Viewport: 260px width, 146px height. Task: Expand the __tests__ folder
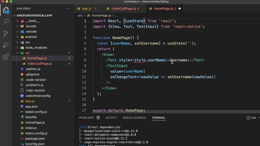[x=17, y=21]
